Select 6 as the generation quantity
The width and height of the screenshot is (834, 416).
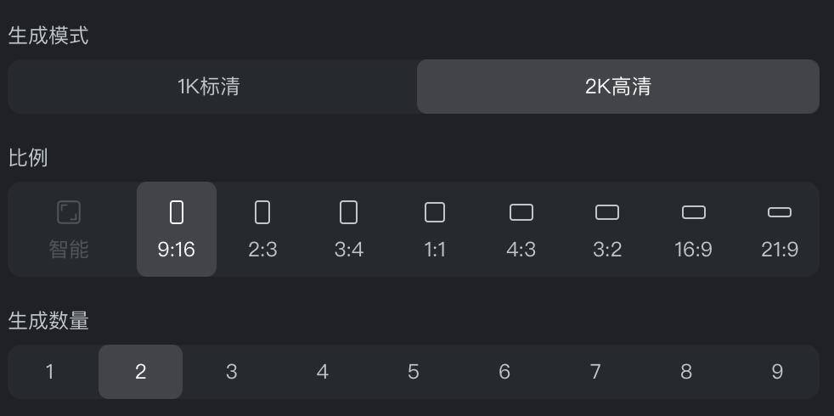click(x=504, y=372)
